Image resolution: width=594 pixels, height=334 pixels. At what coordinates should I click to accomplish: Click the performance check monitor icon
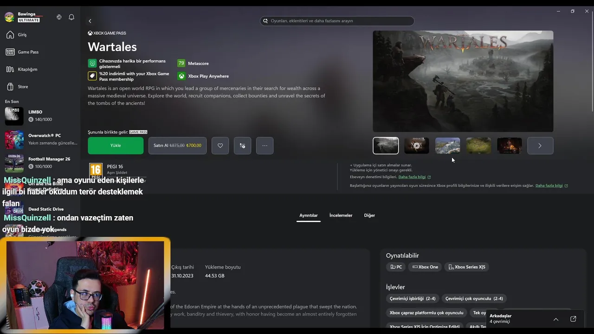pyautogui.click(x=92, y=63)
